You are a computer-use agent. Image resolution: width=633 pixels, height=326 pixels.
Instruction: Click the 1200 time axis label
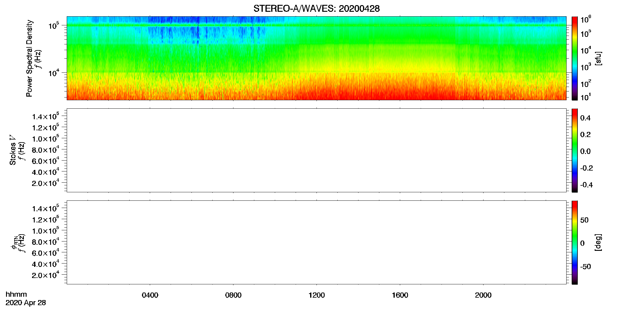pyautogui.click(x=317, y=295)
